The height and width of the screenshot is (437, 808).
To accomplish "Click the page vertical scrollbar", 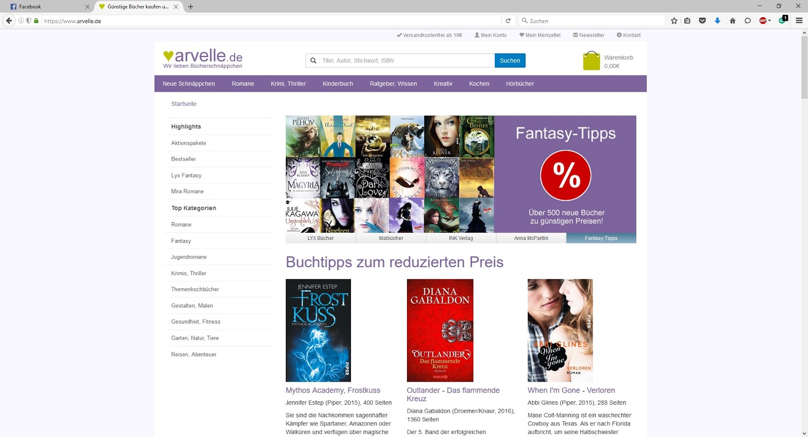I will point(804,233).
